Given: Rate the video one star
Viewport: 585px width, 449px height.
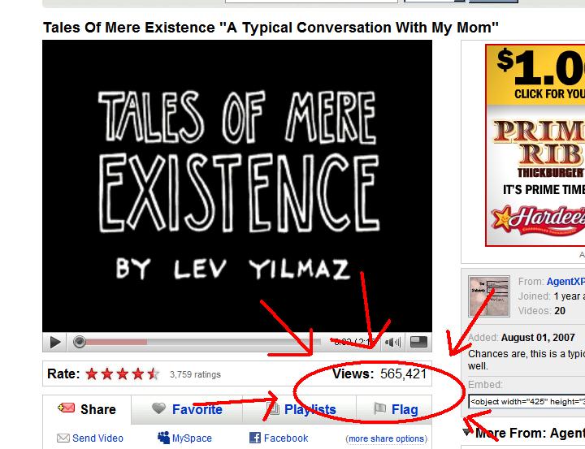Looking at the screenshot, I should point(92,373).
